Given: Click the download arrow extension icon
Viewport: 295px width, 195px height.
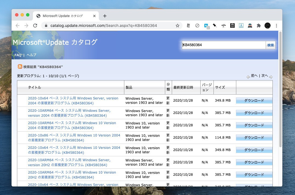Looking at the screenshot, I should click(x=241, y=26).
